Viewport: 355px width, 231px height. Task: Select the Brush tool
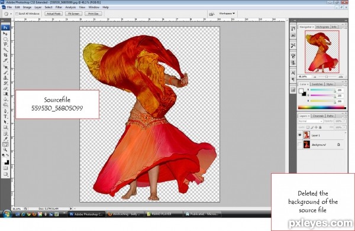tap(5, 73)
